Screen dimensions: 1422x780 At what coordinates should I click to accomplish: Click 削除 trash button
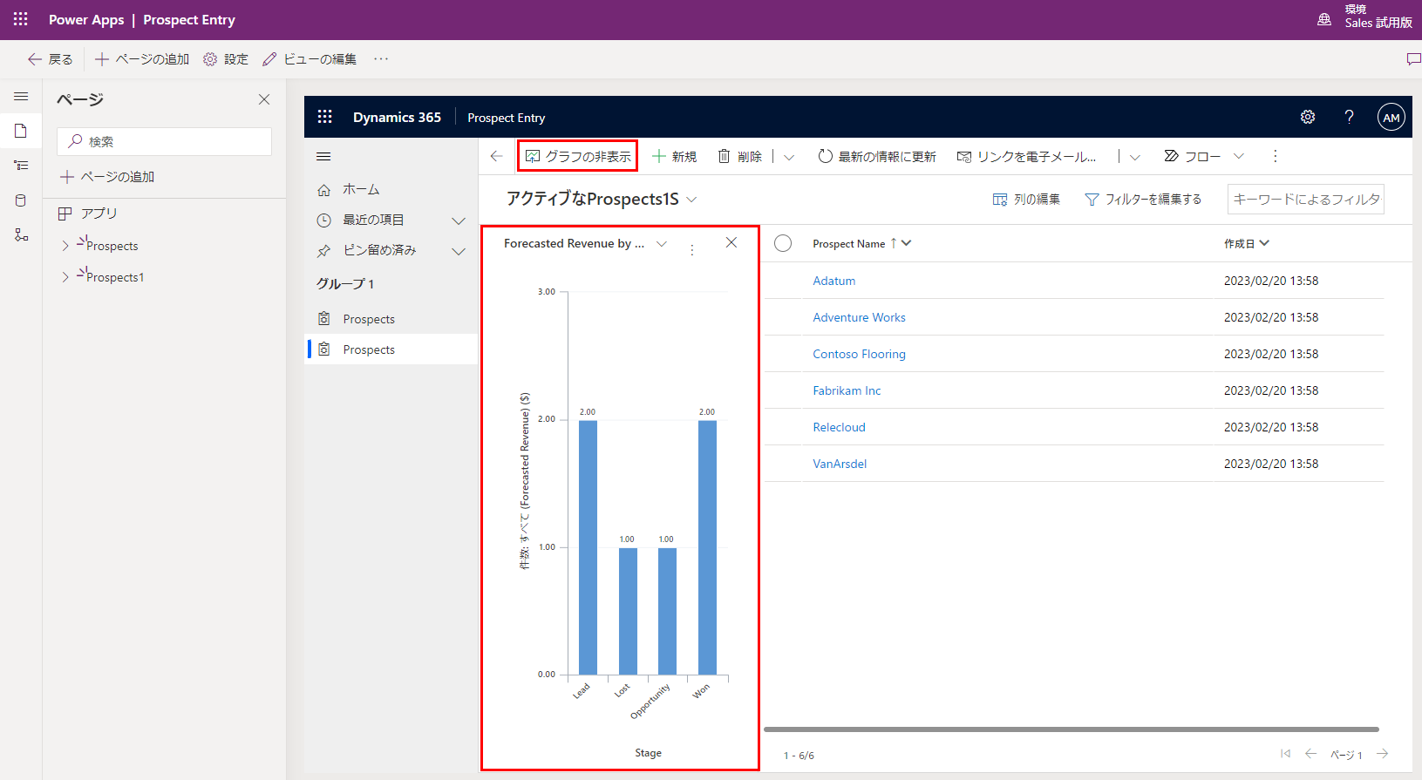click(739, 156)
